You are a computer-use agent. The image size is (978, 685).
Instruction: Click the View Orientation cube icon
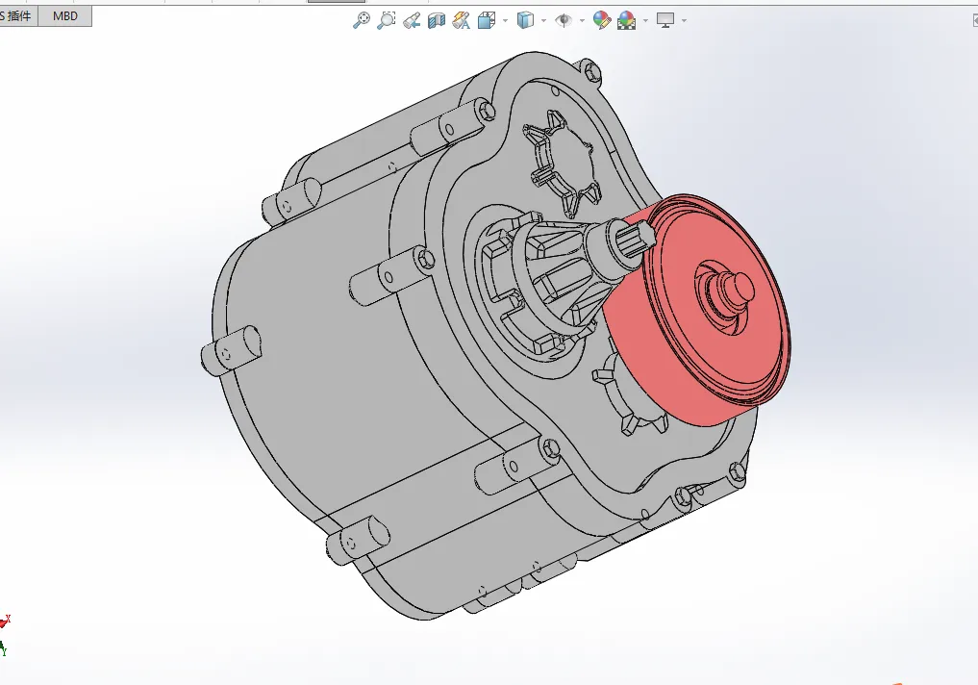487,20
